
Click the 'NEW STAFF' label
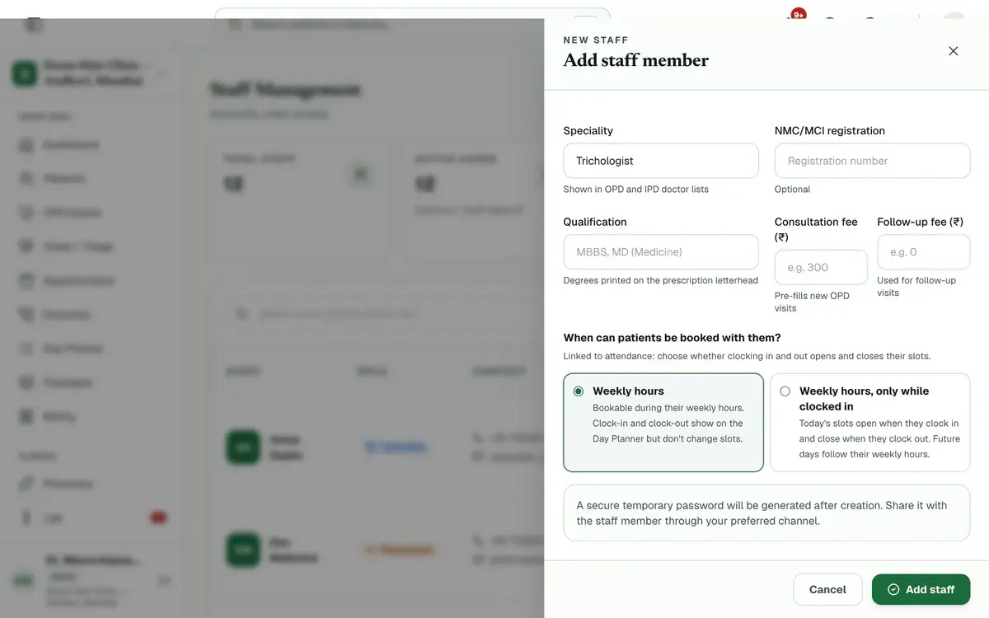coord(596,40)
